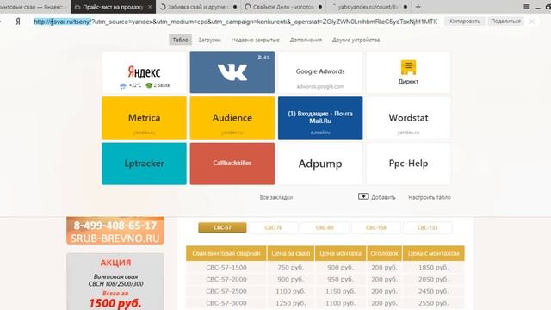Viewport: 551px width, 310px height.
Task: Switch to the Дополнения tab
Action: click(x=306, y=40)
